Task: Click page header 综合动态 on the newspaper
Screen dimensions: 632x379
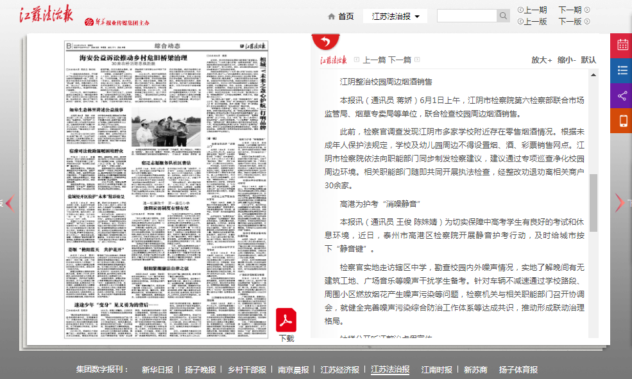Action: tap(167, 46)
